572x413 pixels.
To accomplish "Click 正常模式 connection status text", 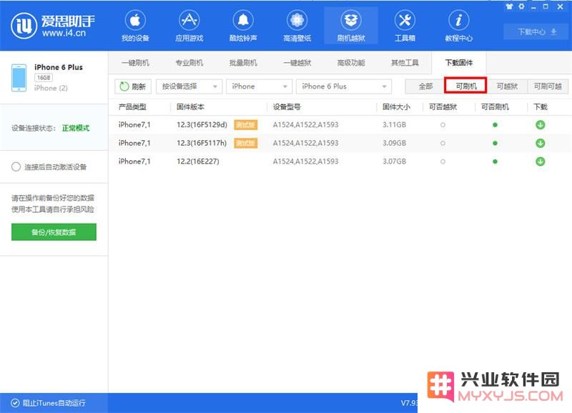I will 76,128.
